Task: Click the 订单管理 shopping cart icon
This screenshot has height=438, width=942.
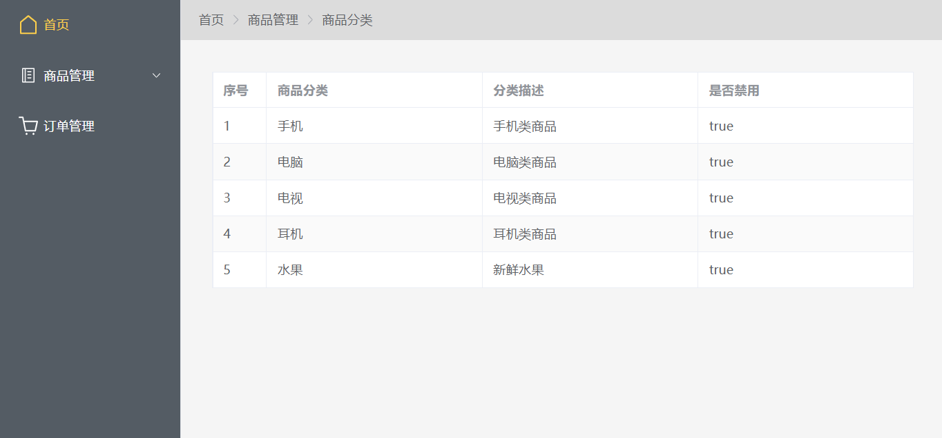Action: (28, 126)
